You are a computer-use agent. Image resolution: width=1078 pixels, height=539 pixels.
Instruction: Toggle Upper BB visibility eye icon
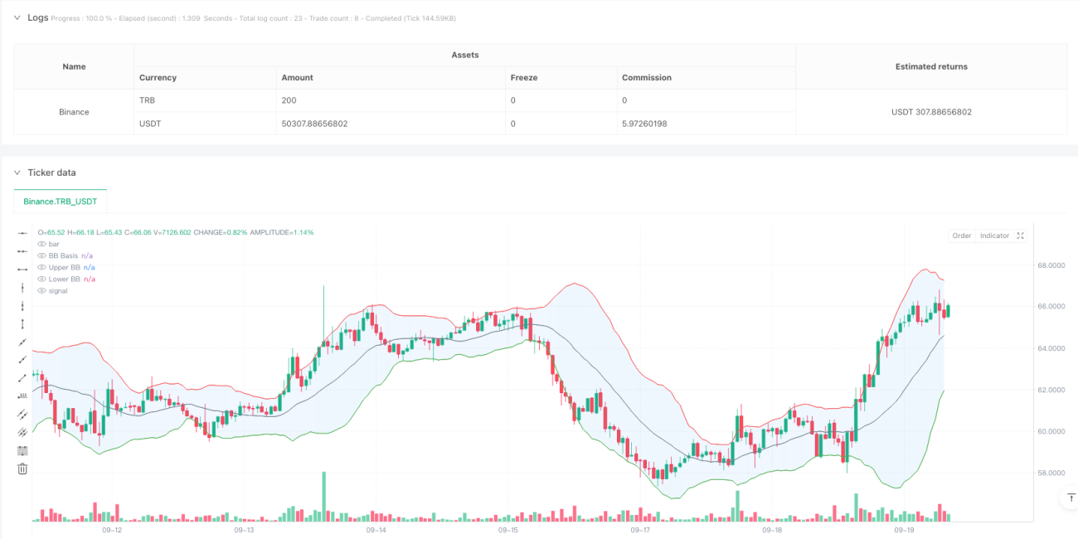(x=42, y=267)
